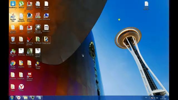
Task: Open the Новый текстовый document icon at top right
Action: tap(146, 5)
